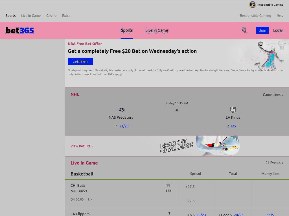Open View Results link
Image resolution: width=289 pixels, height=216 pixels.
coord(82,146)
